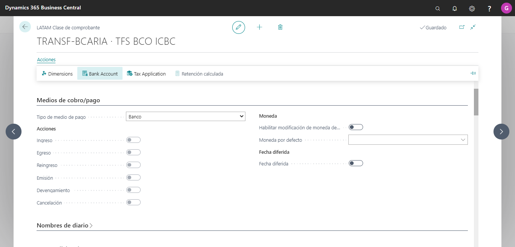Open Moneda por defecto dropdown

point(408,140)
